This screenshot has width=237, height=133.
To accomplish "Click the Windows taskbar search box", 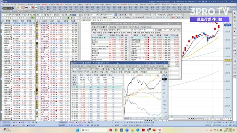I will [94, 130].
